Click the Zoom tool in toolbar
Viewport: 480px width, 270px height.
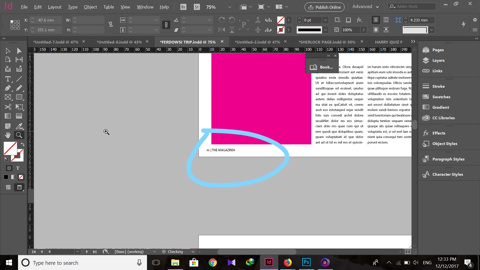[x=19, y=135]
